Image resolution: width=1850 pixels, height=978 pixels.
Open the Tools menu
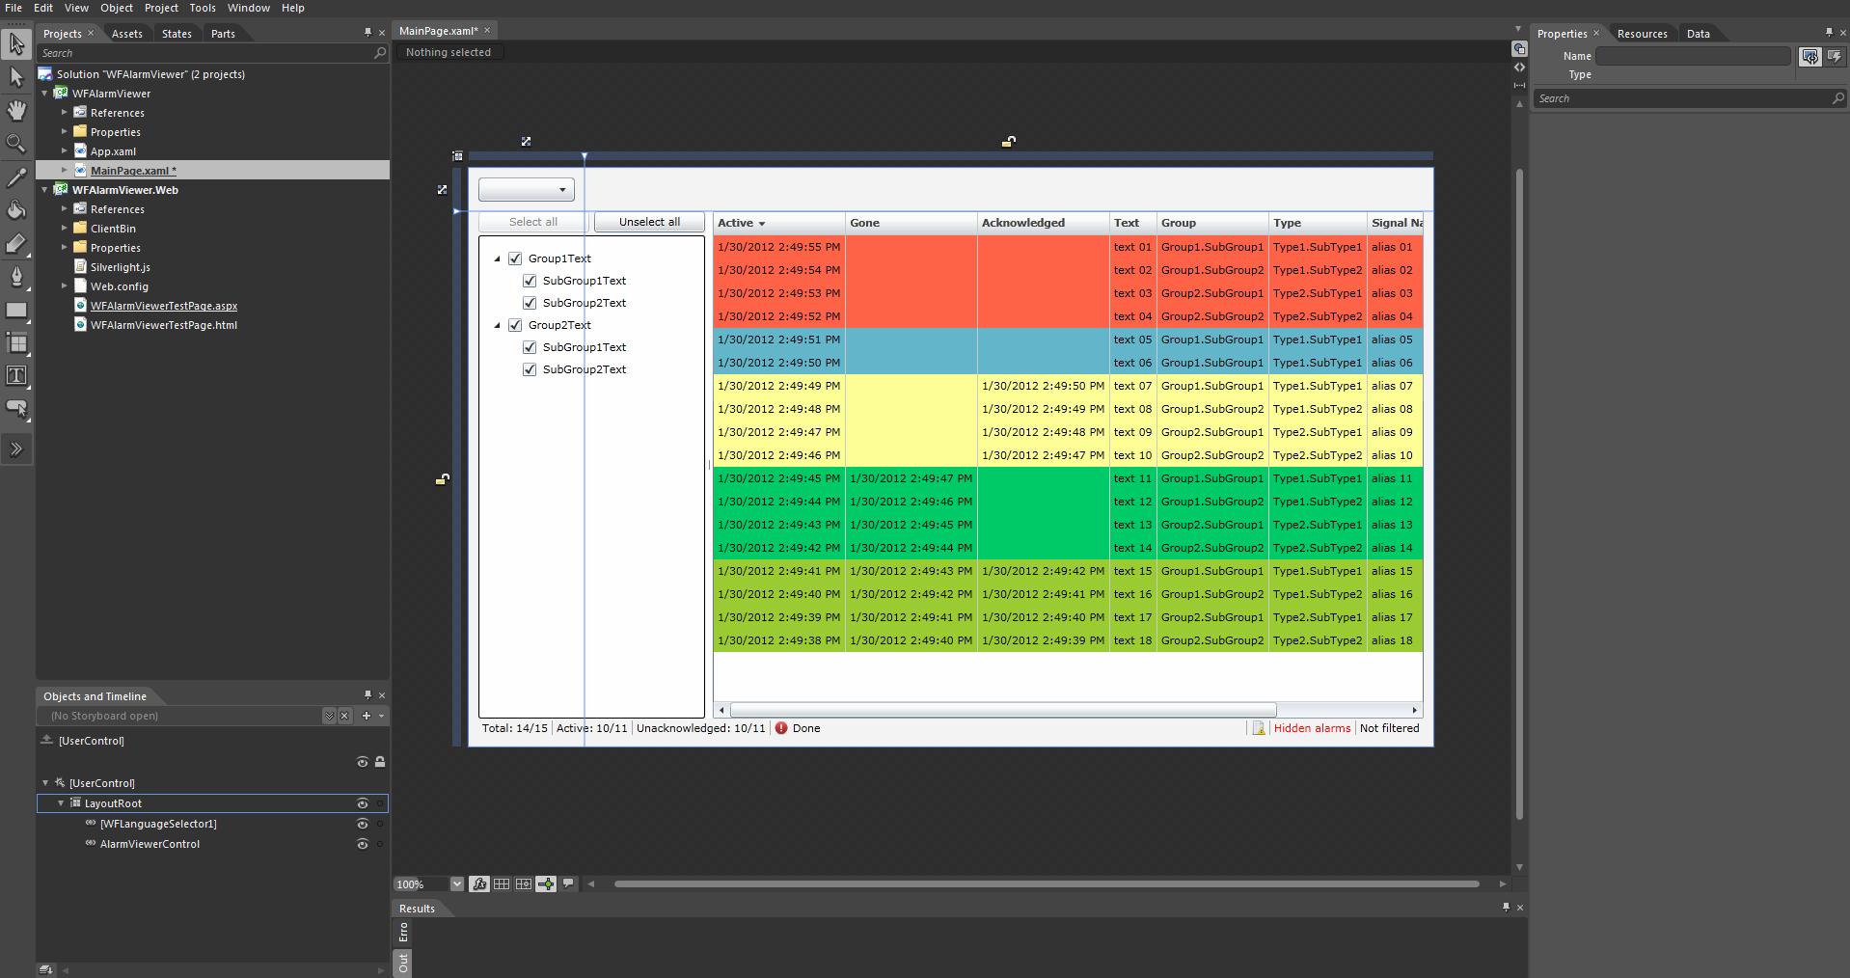[x=202, y=8]
